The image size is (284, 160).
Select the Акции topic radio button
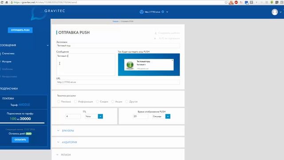[x=113, y=102]
